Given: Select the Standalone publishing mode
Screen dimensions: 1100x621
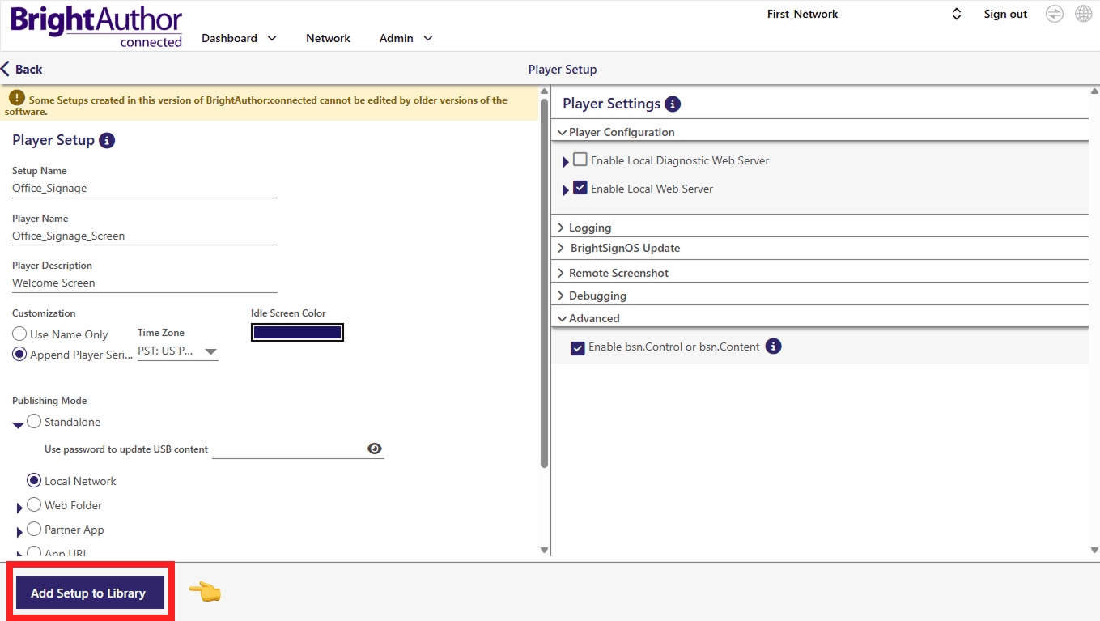Looking at the screenshot, I should pos(34,421).
